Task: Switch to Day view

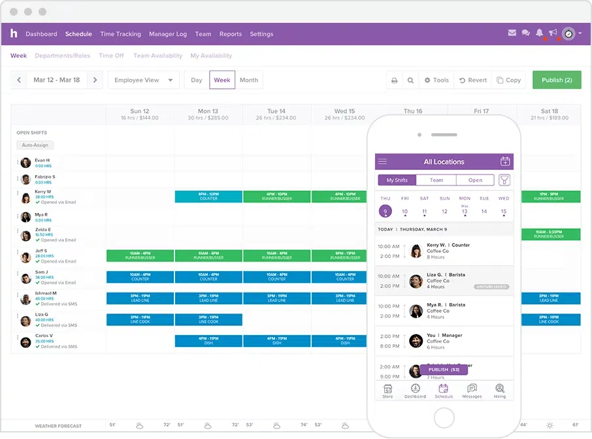Action: point(196,80)
